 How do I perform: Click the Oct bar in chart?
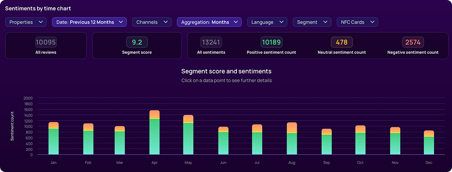click(x=360, y=140)
